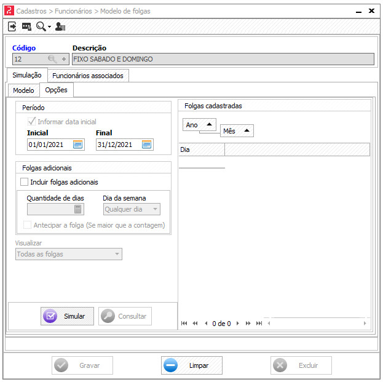This screenshot has height=382, width=383.
Task: Click the Gravar button
Action: pyautogui.click(x=82, y=365)
